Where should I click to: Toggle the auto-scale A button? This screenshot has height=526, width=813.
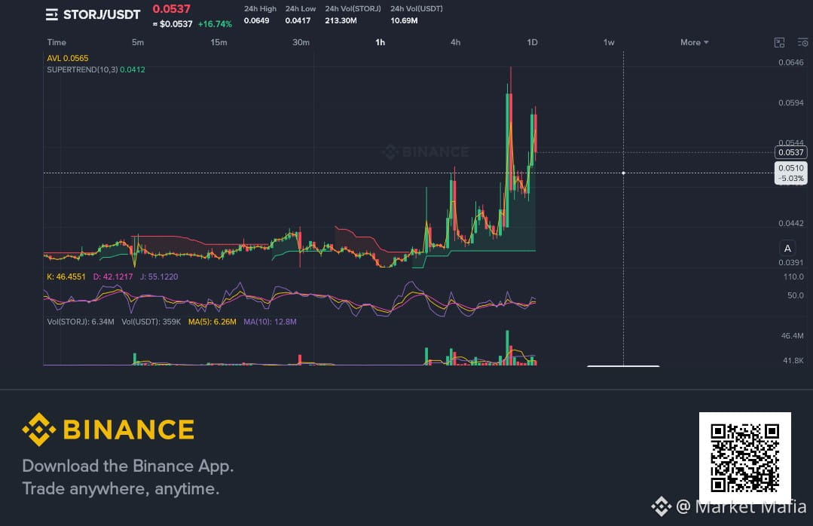click(x=787, y=249)
